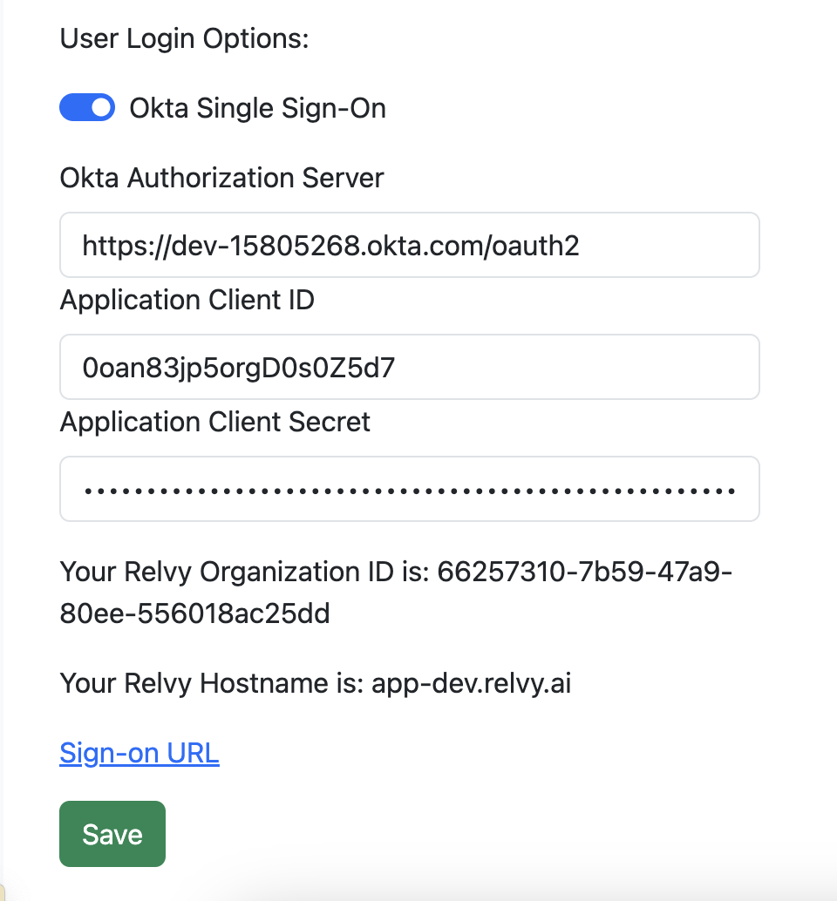Viewport: 837px width, 901px height.
Task: Click the 'Okta Single Sign-On' label text
Action: point(257,108)
